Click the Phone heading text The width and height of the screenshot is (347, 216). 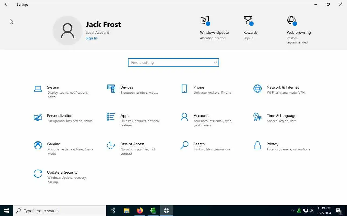199,87
